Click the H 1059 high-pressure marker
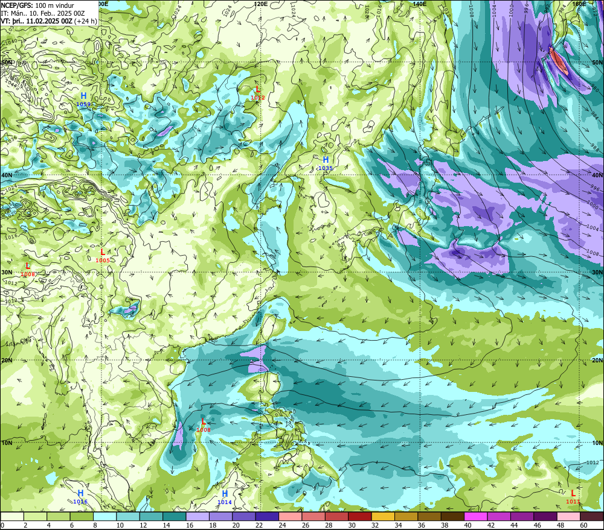 pyautogui.click(x=83, y=99)
